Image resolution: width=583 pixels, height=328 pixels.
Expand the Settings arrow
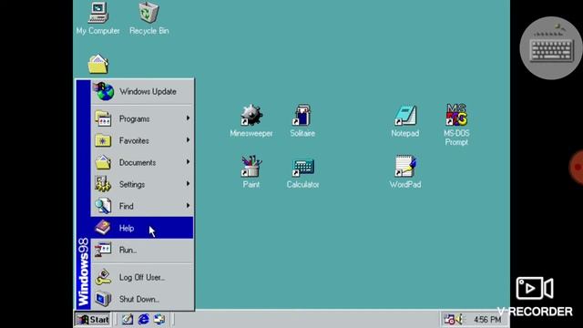tap(189, 184)
